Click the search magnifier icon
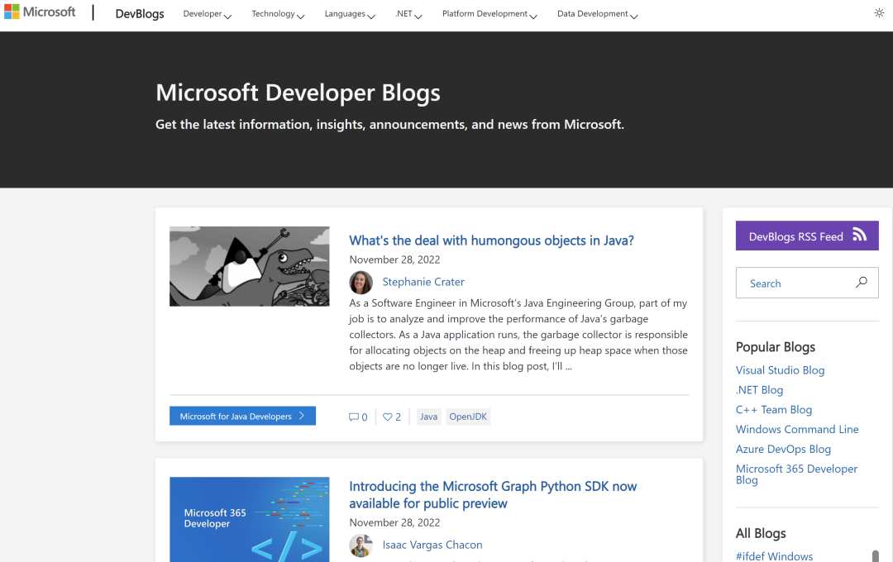Image resolution: width=893 pixels, height=562 pixels. point(861,283)
